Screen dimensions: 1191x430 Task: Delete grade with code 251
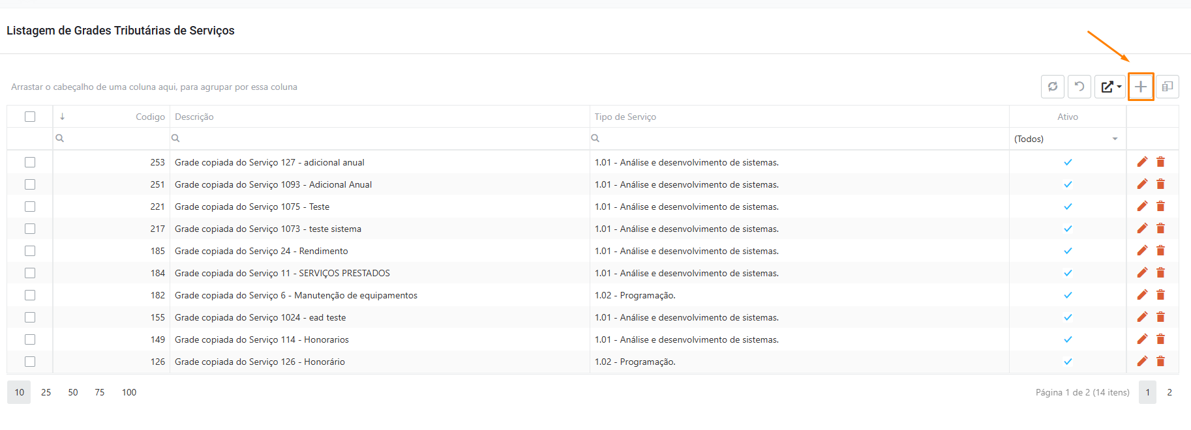(1160, 184)
